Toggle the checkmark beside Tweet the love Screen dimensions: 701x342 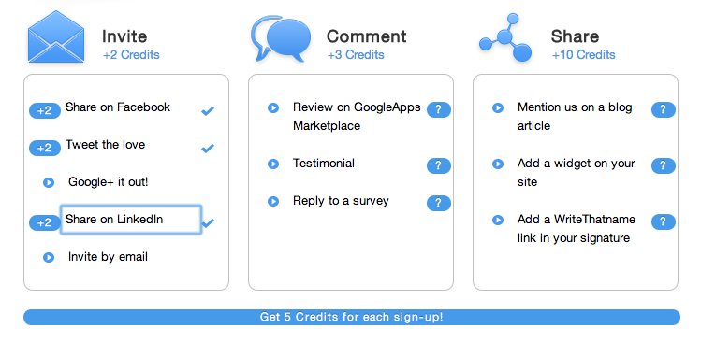point(208,149)
